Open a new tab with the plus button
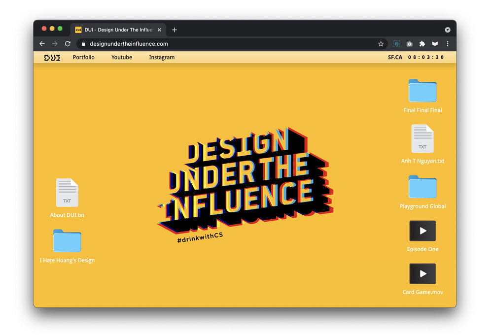 tap(175, 30)
